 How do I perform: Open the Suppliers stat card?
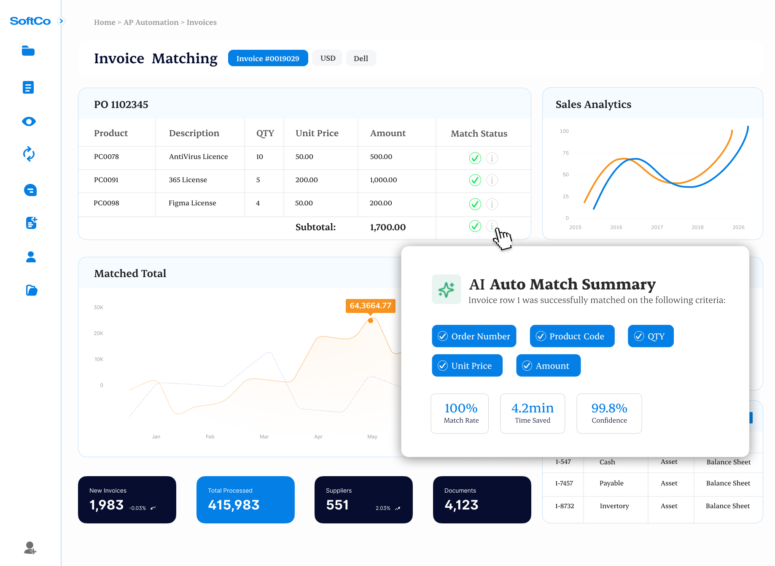coord(363,500)
